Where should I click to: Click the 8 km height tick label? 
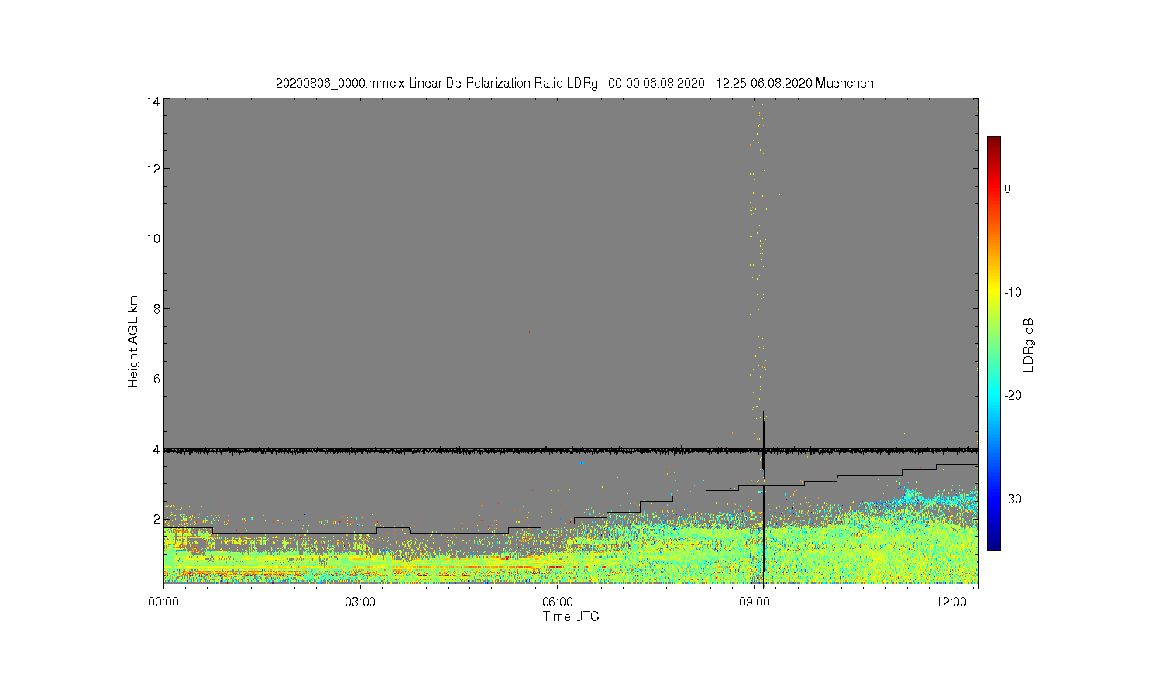point(156,308)
